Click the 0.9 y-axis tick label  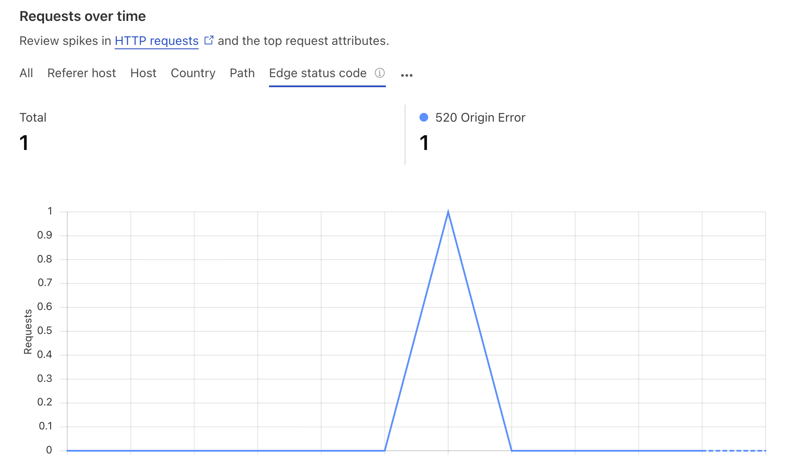point(44,235)
